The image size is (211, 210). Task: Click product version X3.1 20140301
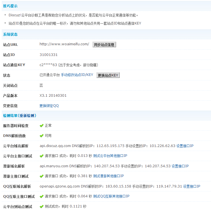point(53,96)
